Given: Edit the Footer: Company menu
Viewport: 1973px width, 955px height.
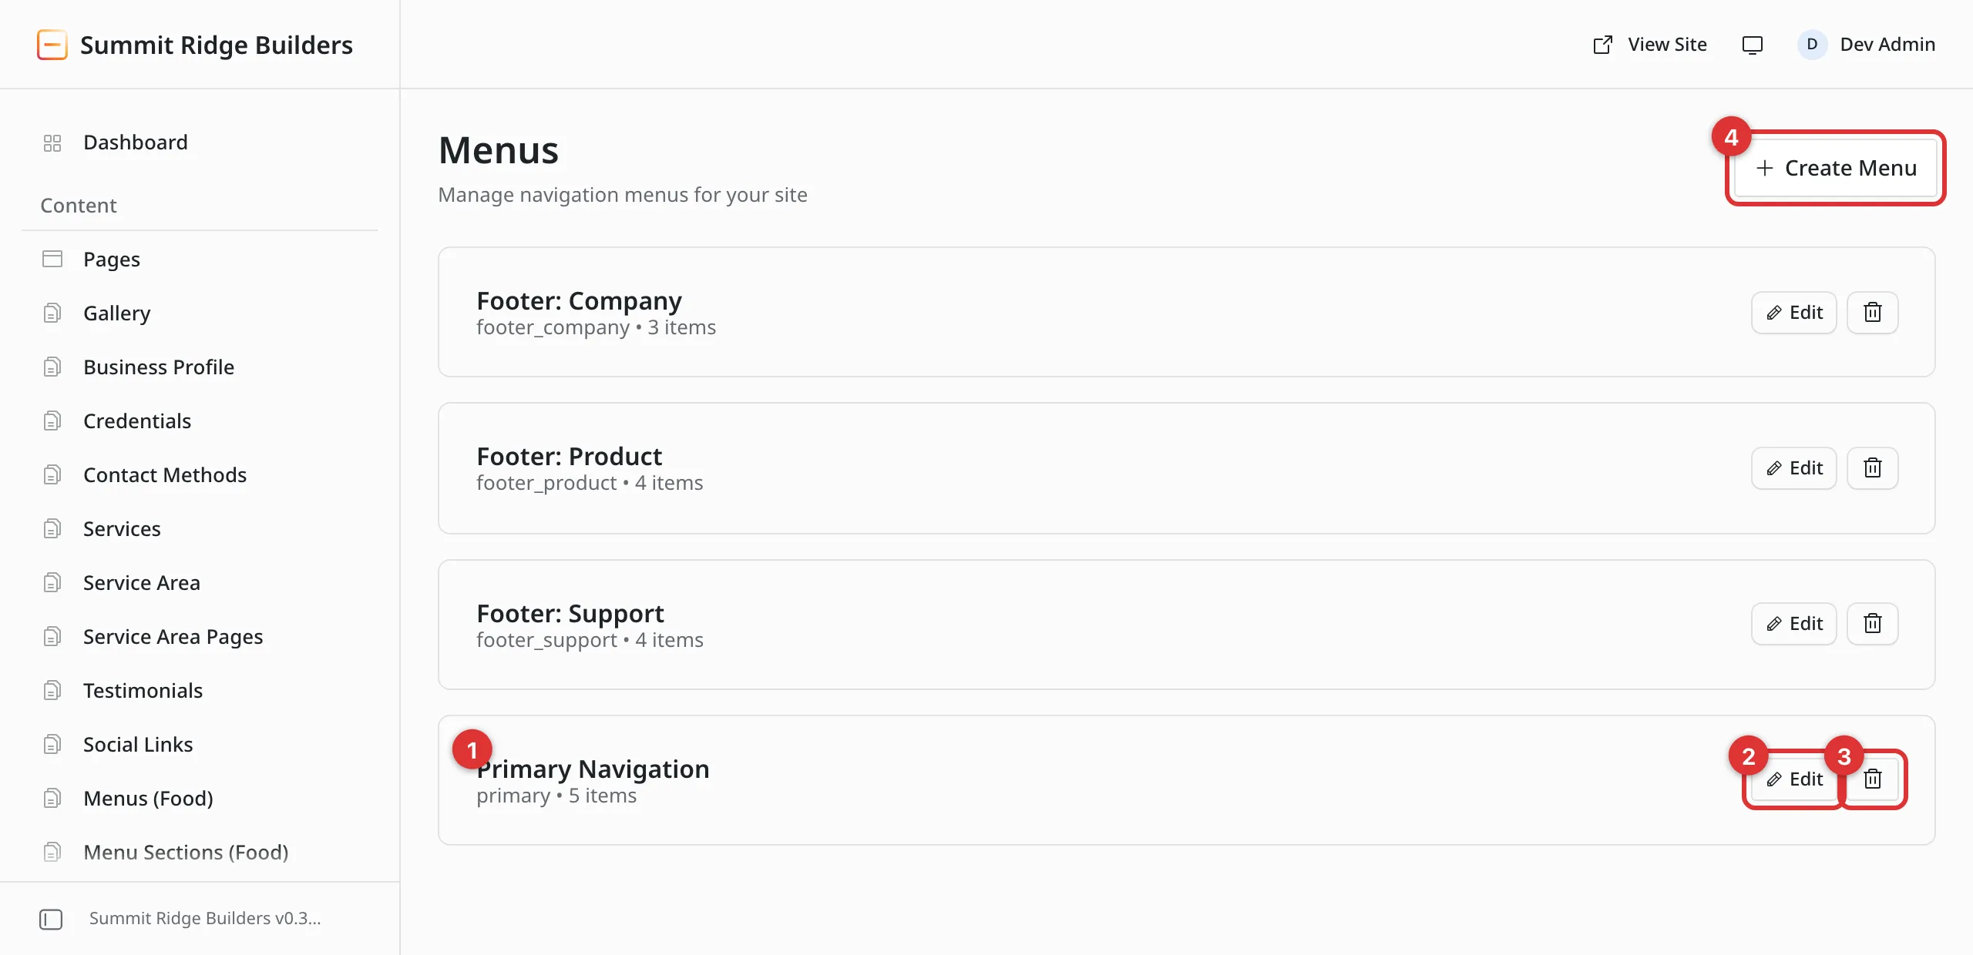Looking at the screenshot, I should 1793,313.
